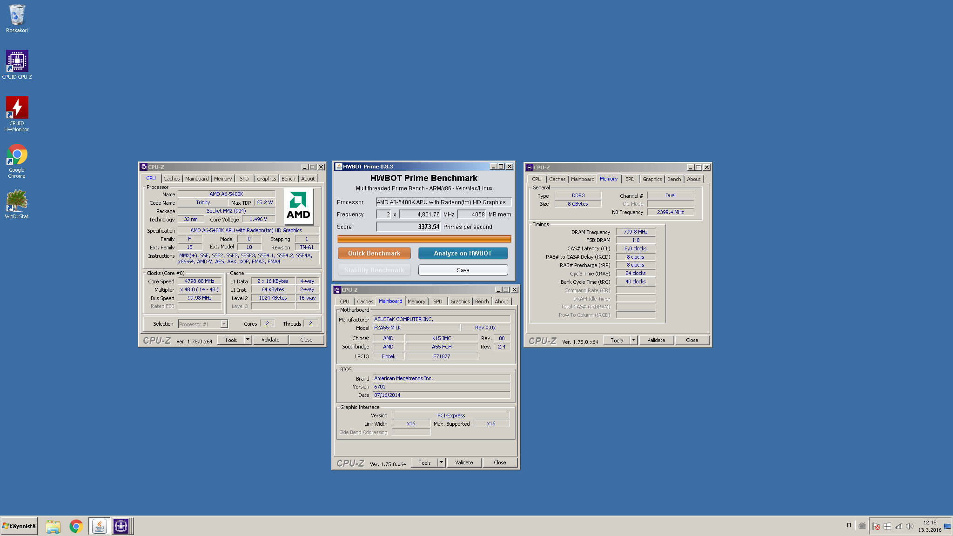Expand Tools dropdown arrow in CPU-Z CPU window
The height and width of the screenshot is (536, 953).
pos(248,340)
